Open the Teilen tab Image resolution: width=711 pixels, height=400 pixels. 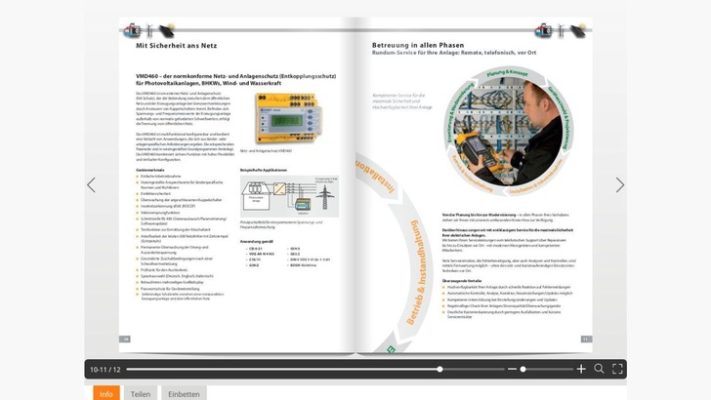click(x=141, y=393)
